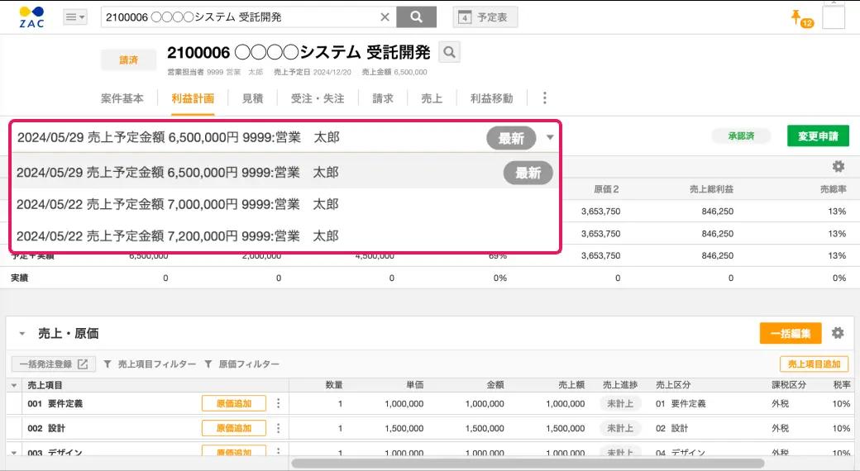Open the hamburger menu dropdown
The image size is (860, 471).
pyautogui.click(x=74, y=17)
